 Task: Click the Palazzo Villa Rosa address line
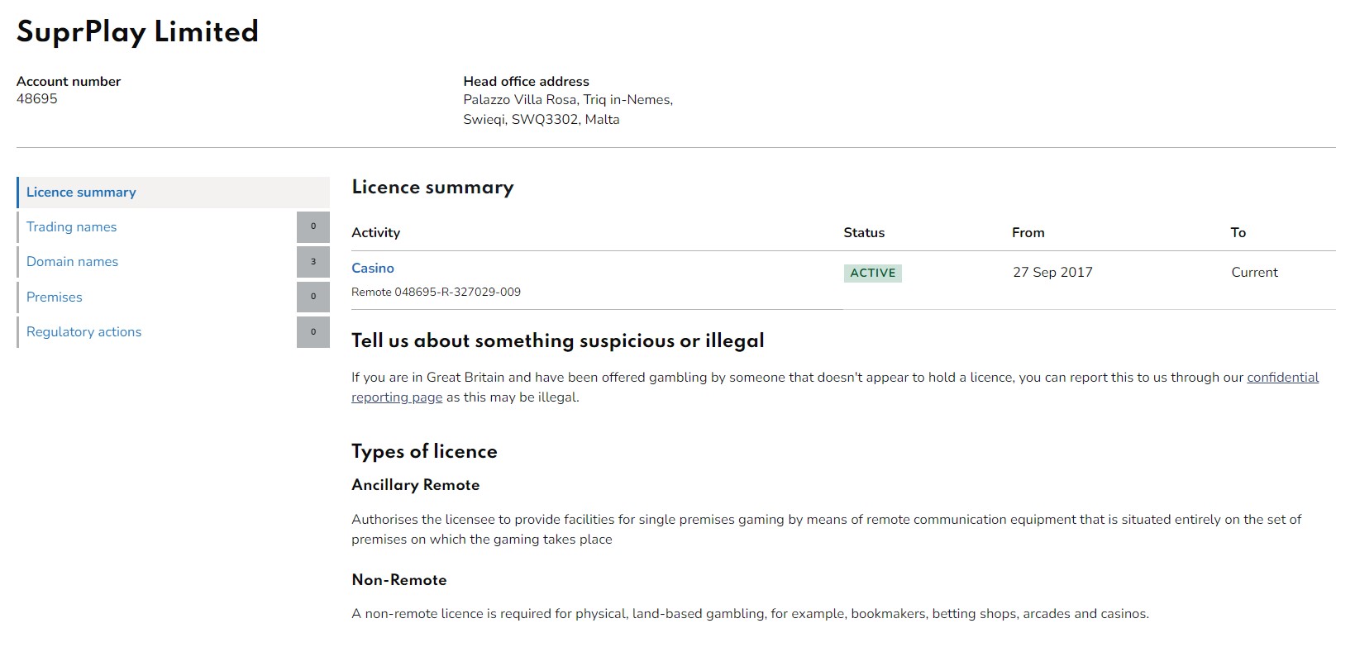[x=568, y=100]
